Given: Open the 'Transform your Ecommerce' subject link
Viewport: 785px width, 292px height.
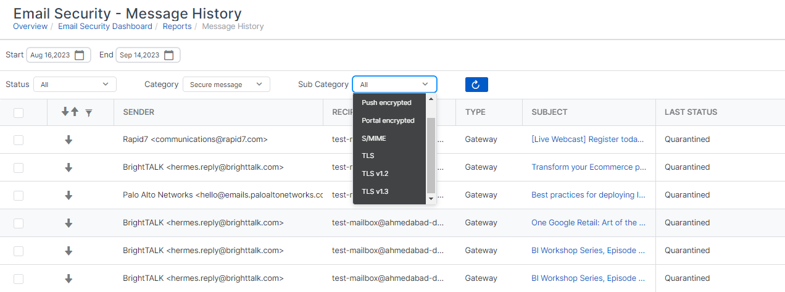Looking at the screenshot, I should coord(588,167).
